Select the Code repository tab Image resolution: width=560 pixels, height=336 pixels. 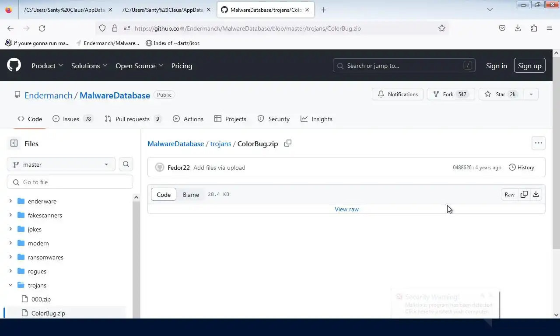coord(30,119)
